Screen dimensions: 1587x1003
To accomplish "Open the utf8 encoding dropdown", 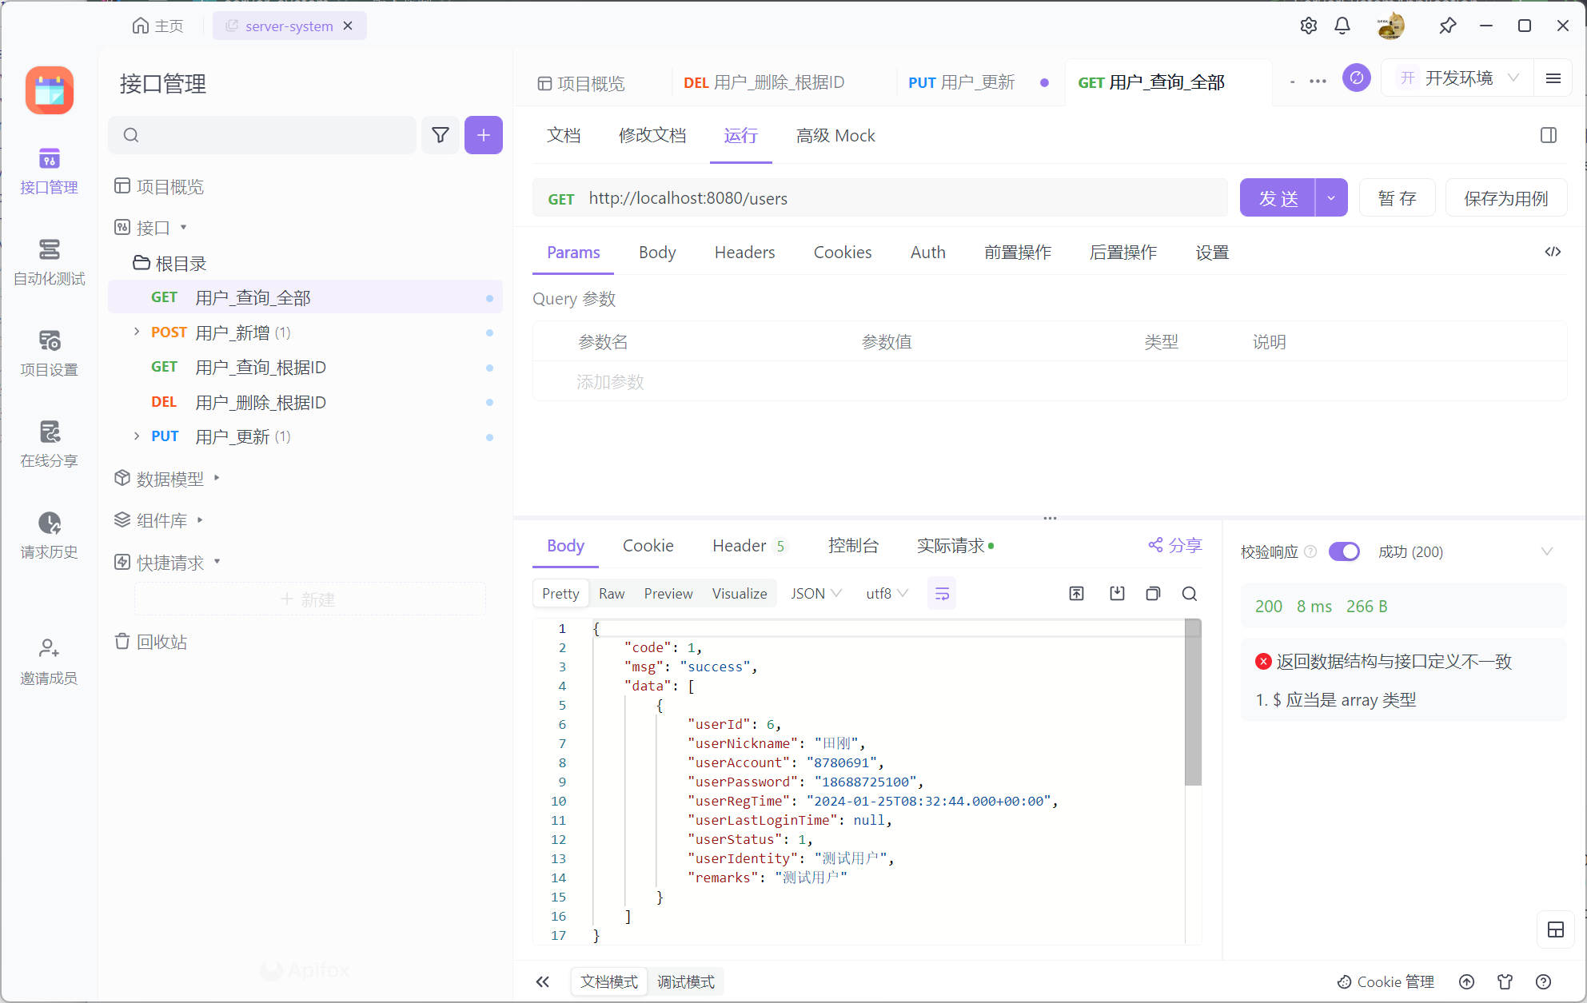I will point(887,594).
